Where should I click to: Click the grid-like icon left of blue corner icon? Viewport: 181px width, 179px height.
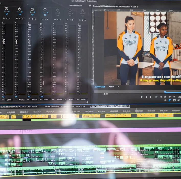pos(165,100)
